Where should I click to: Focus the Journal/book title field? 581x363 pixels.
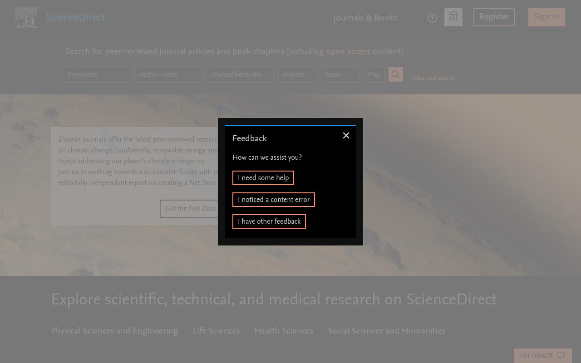pyautogui.click(x=241, y=74)
